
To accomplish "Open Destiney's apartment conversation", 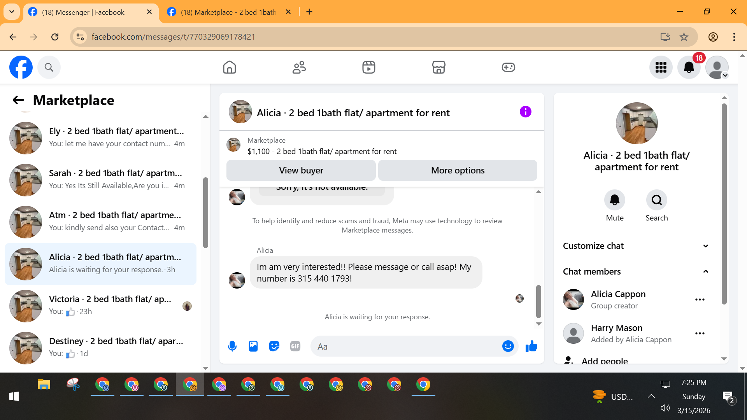I will click(101, 348).
